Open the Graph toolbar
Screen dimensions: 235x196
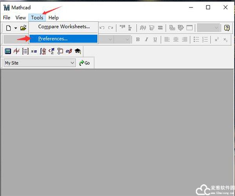[x=16, y=51]
